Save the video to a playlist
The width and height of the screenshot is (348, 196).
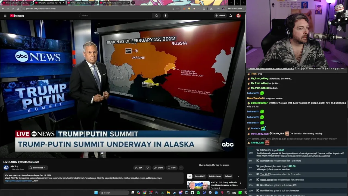[171, 168]
